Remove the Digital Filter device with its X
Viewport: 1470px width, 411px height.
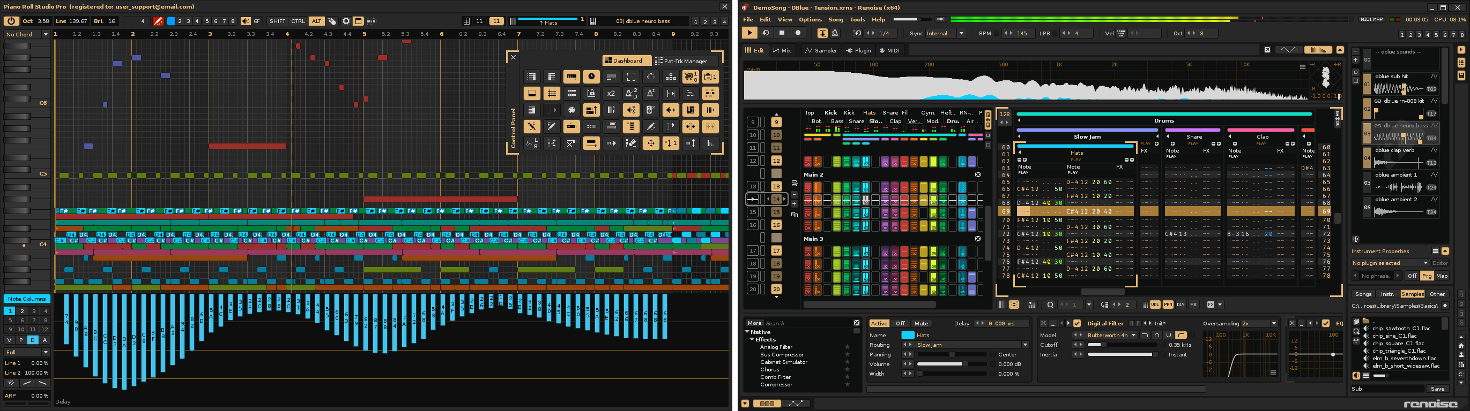pos(1043,323)
